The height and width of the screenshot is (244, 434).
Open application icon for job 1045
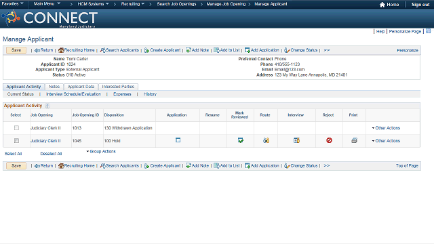tap(178, 140)
